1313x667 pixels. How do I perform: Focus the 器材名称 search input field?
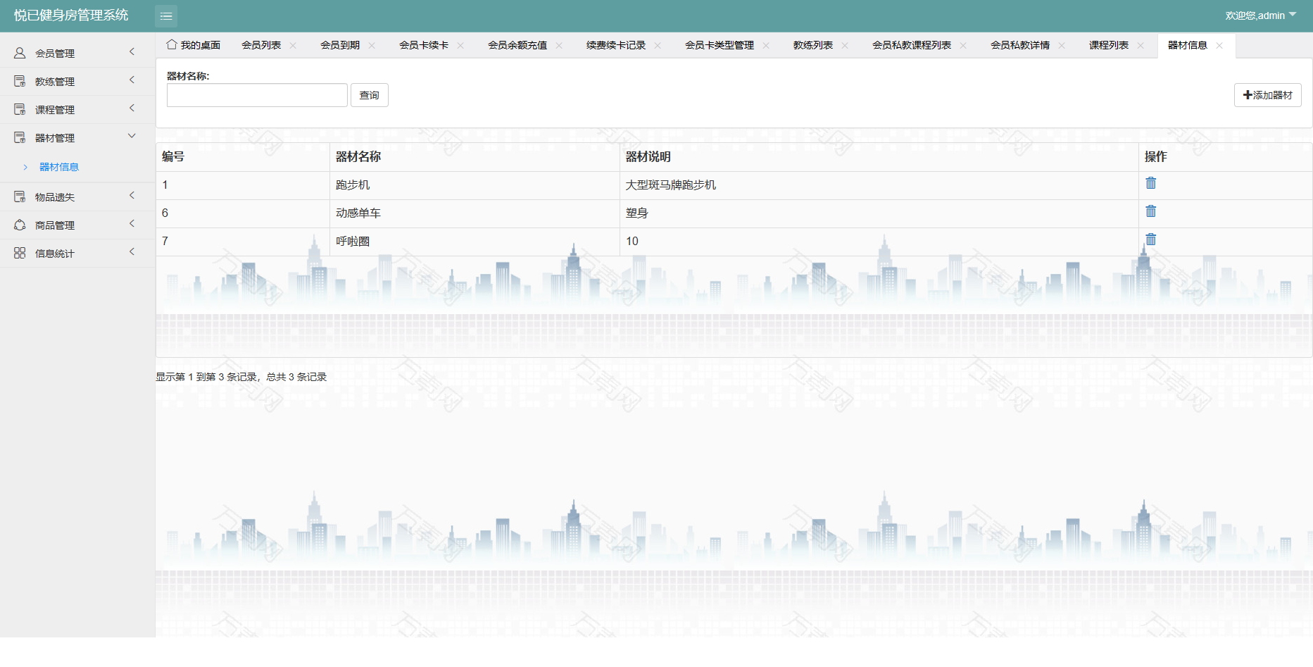(257, 95)
